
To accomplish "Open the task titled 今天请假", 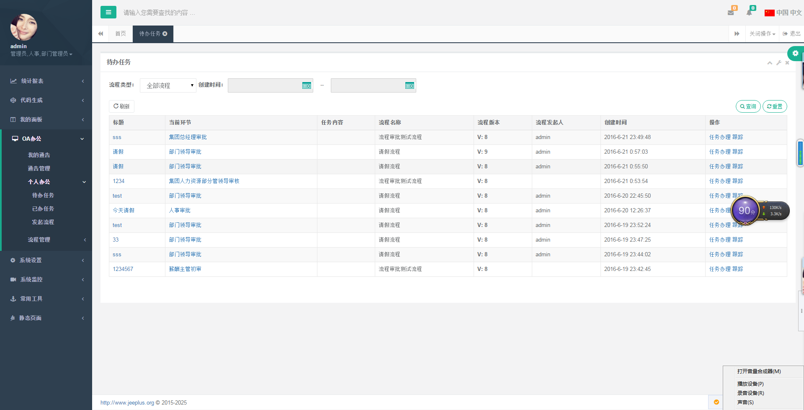I will coord(124,210).
